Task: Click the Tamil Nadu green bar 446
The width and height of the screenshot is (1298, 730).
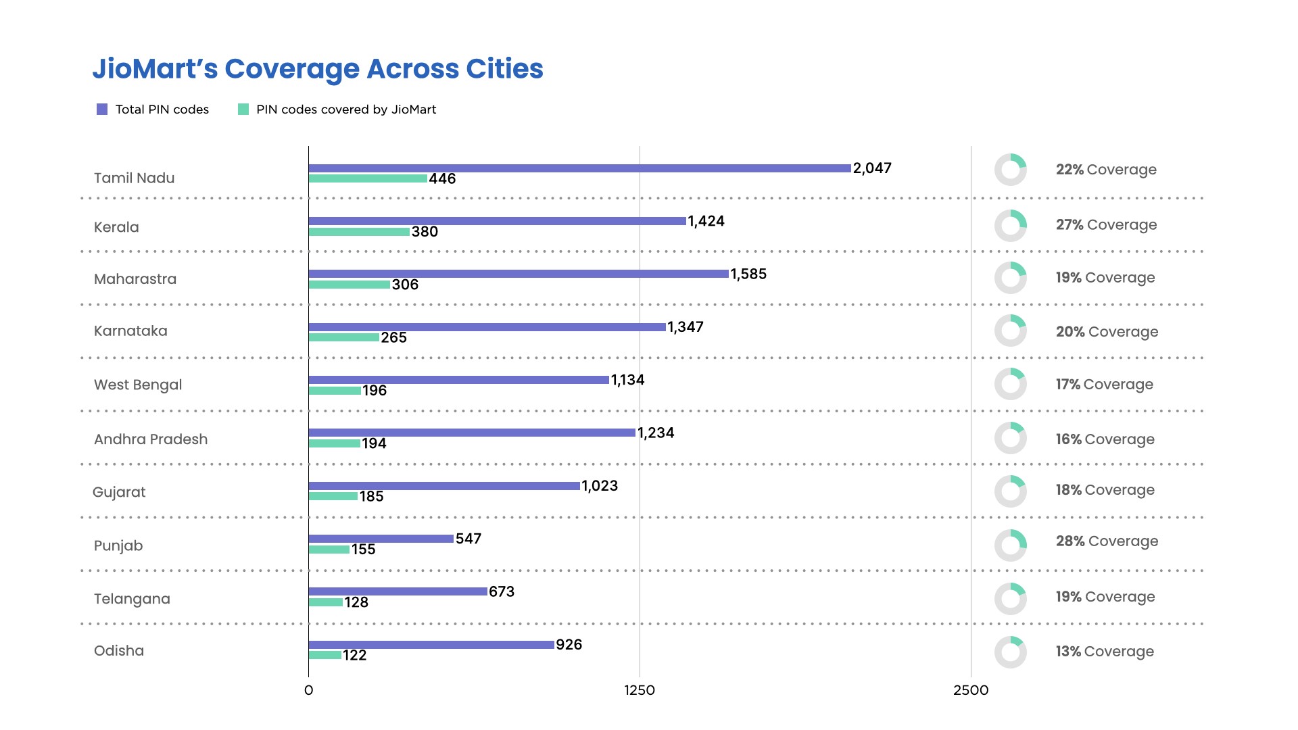Action: [368, 178]
